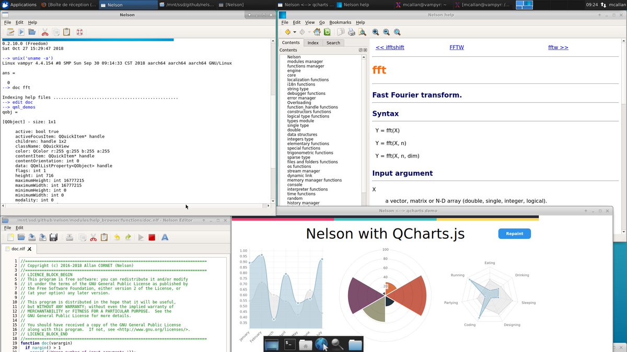
Task: Click paste clipboard icon in Nelson Editor
Action: [x=104, y=237]
